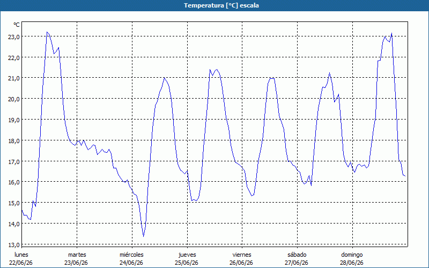
Task: Click the 27/06/26 date label
Action: pos(297,263)
